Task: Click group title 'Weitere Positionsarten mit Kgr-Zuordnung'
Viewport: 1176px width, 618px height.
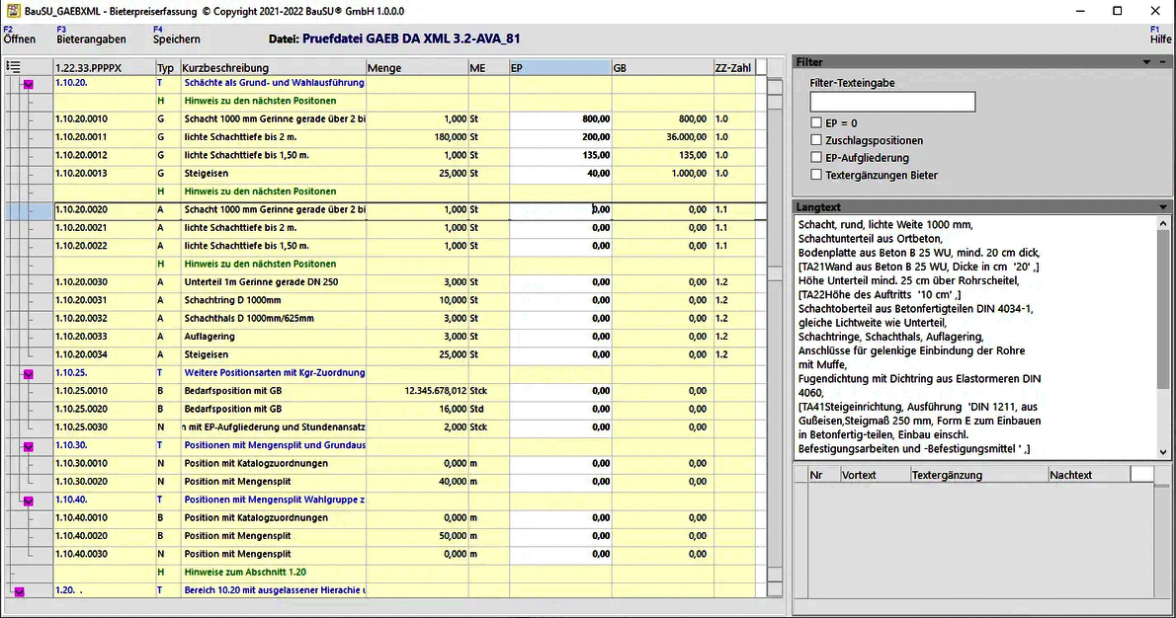Action: [x=275, y=373]
